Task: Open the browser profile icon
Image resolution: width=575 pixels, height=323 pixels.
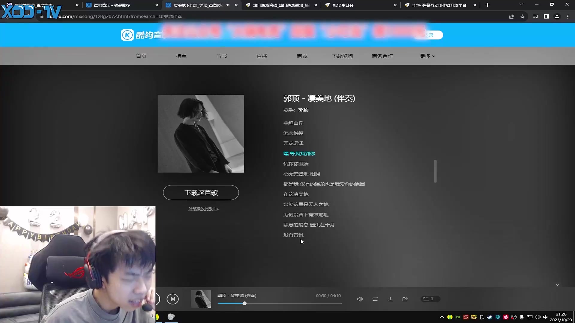Action: (x=557, y=16)
